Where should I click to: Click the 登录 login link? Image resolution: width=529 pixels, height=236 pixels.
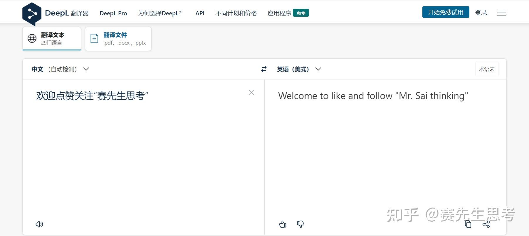click(x=481, y=13)
